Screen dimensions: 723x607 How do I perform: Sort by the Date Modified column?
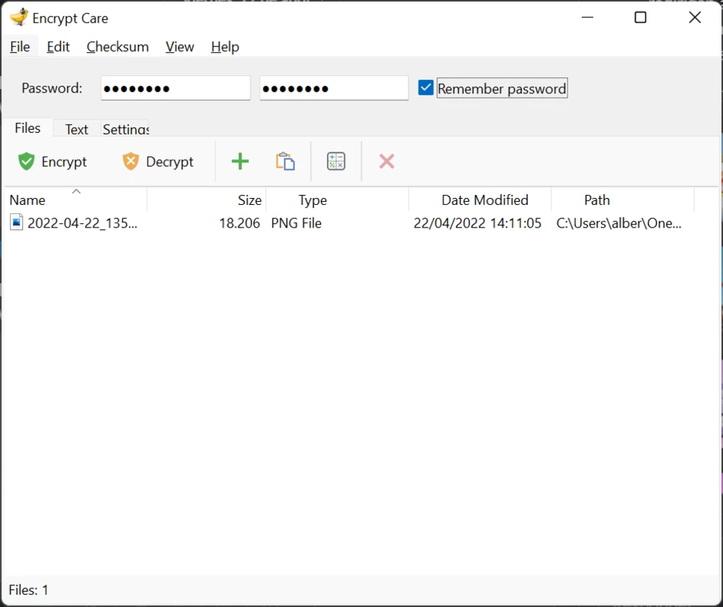click(480, 200)
